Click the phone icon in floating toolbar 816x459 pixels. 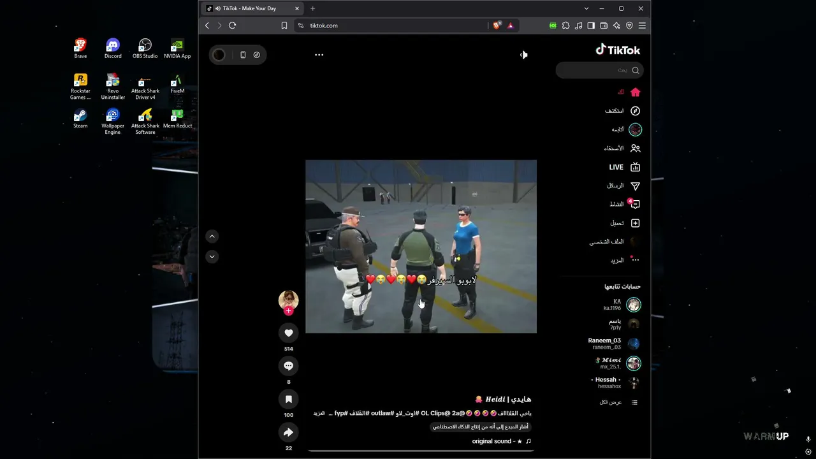[243, 55]
